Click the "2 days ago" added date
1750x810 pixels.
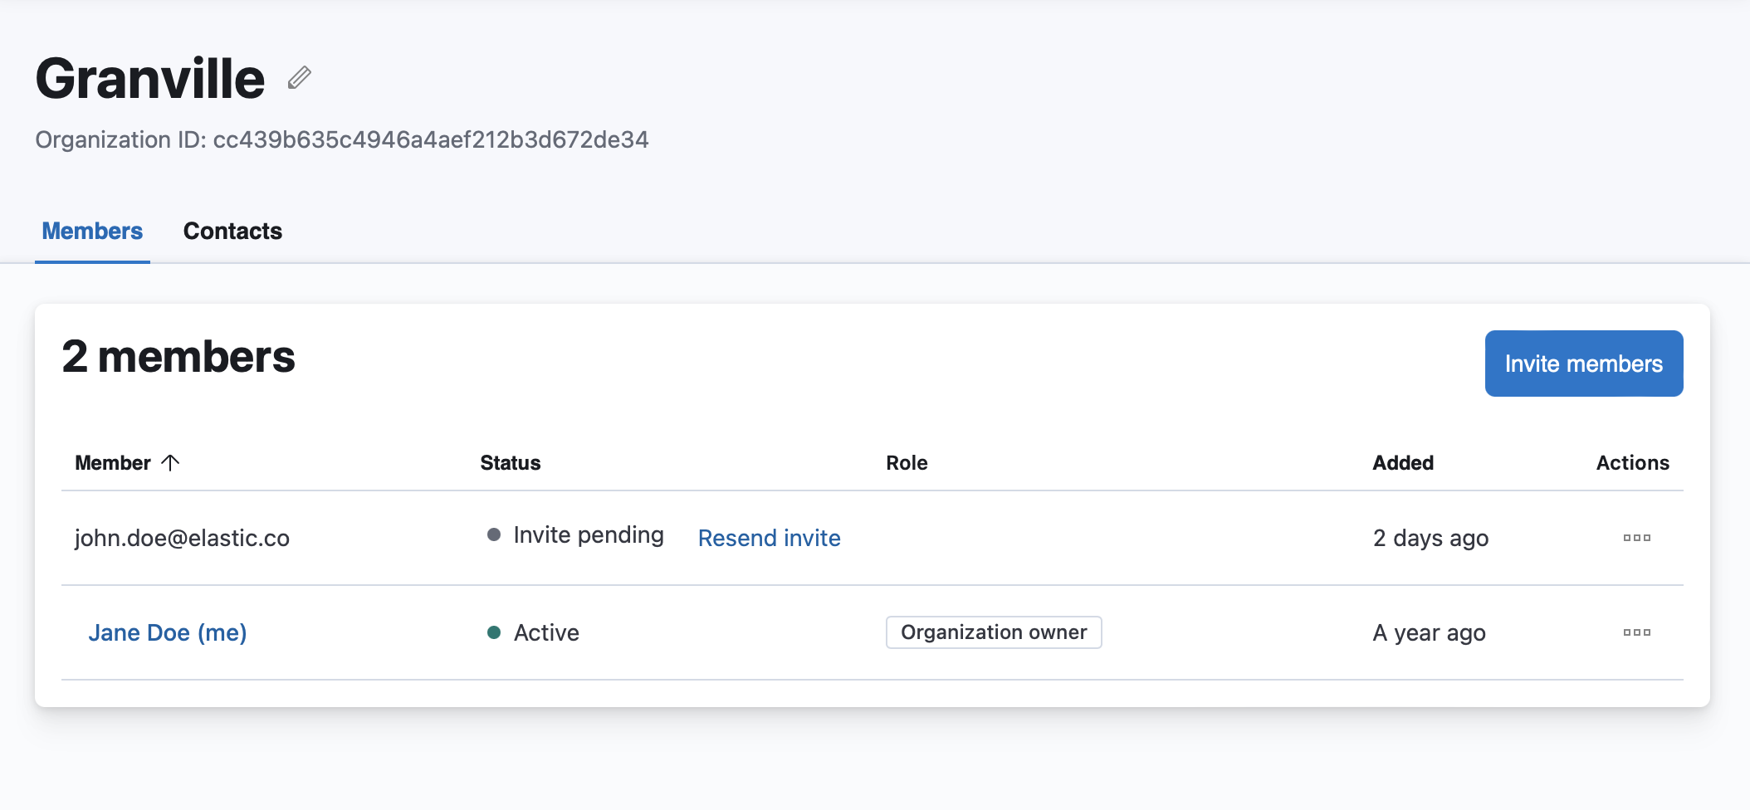[x=1430, y=538]
